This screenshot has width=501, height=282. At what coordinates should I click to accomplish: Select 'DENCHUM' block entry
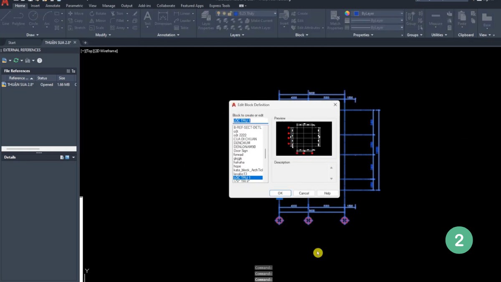[242, 143]
